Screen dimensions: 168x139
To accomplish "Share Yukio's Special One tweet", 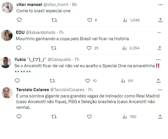I will tap(158, 81).
